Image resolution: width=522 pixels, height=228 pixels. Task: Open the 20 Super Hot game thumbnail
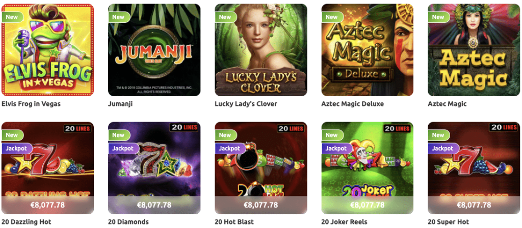[x=474, y=168]
